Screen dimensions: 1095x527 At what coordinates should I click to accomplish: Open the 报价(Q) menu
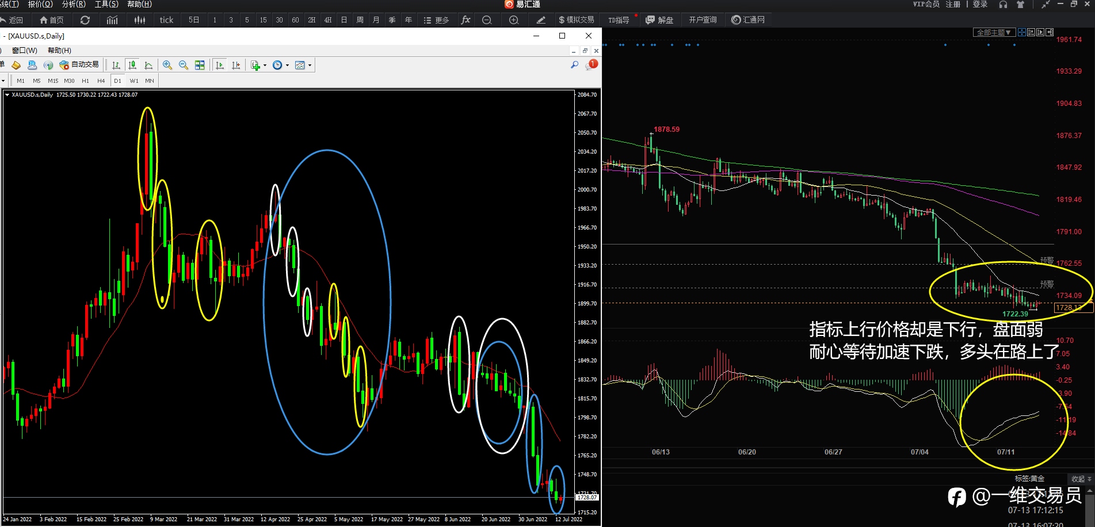40,5
